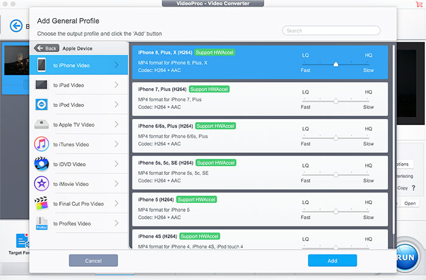Select the iPhone 4S (H264) profile

tap(260, 239)
